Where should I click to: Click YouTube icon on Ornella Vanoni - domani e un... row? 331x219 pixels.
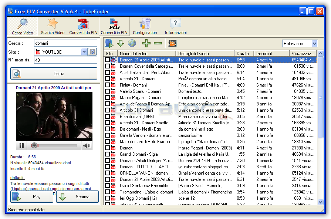(113, 135)
